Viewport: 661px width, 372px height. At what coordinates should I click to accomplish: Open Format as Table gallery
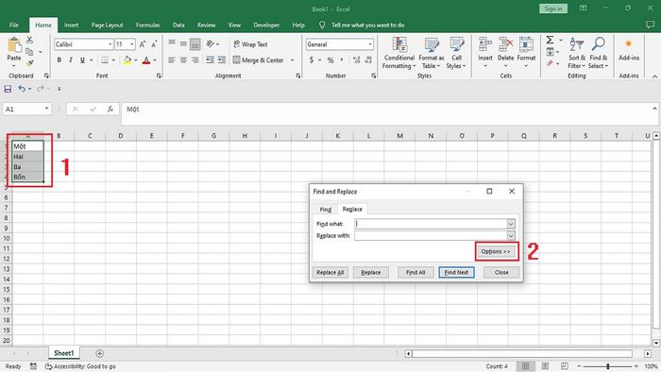tap(432, 53)
